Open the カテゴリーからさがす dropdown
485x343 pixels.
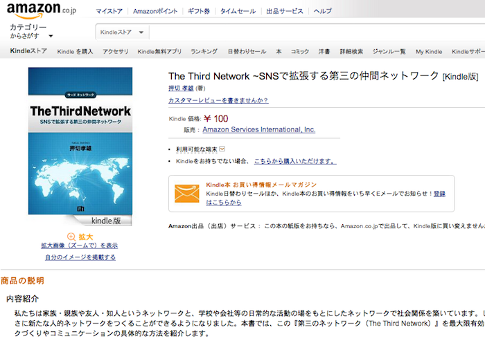[31, 32]
